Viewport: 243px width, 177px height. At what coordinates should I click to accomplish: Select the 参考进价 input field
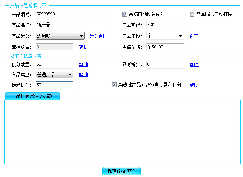pyautogui.click(x=54, y=85)
